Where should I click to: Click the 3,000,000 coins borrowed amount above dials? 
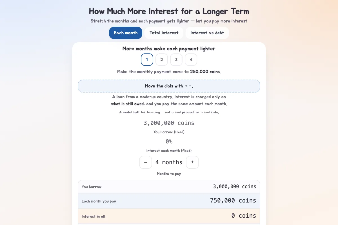coord(169,123)
